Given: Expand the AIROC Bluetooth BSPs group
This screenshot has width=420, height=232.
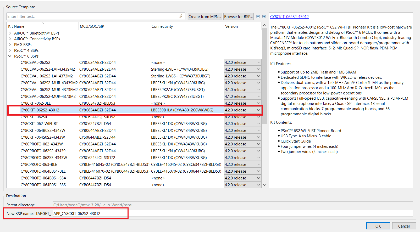Looking at the screenshot, I should (10, 33).
